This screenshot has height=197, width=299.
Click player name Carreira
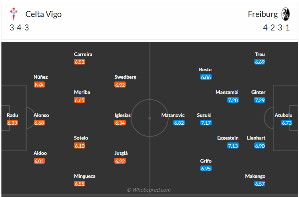(x=83, y=54)
